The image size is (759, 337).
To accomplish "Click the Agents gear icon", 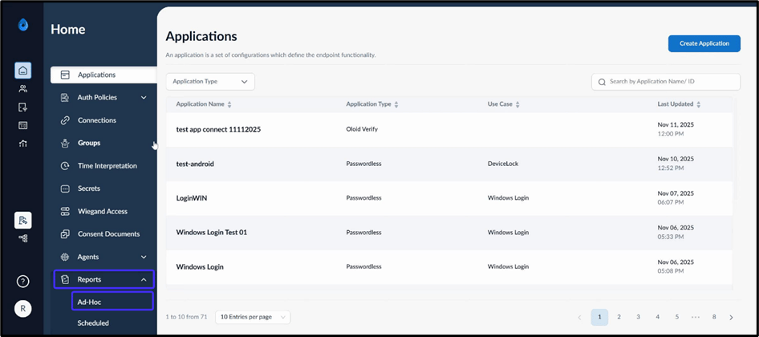I will [x=65, y=257].
